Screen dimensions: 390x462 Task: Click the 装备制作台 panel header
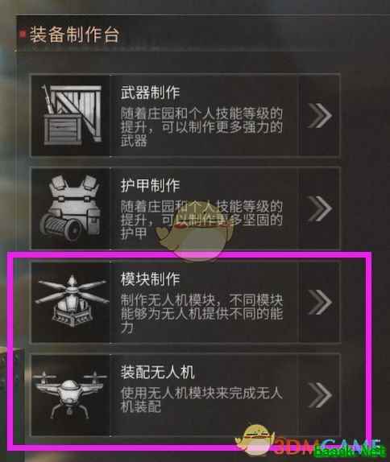pos(74,35)
